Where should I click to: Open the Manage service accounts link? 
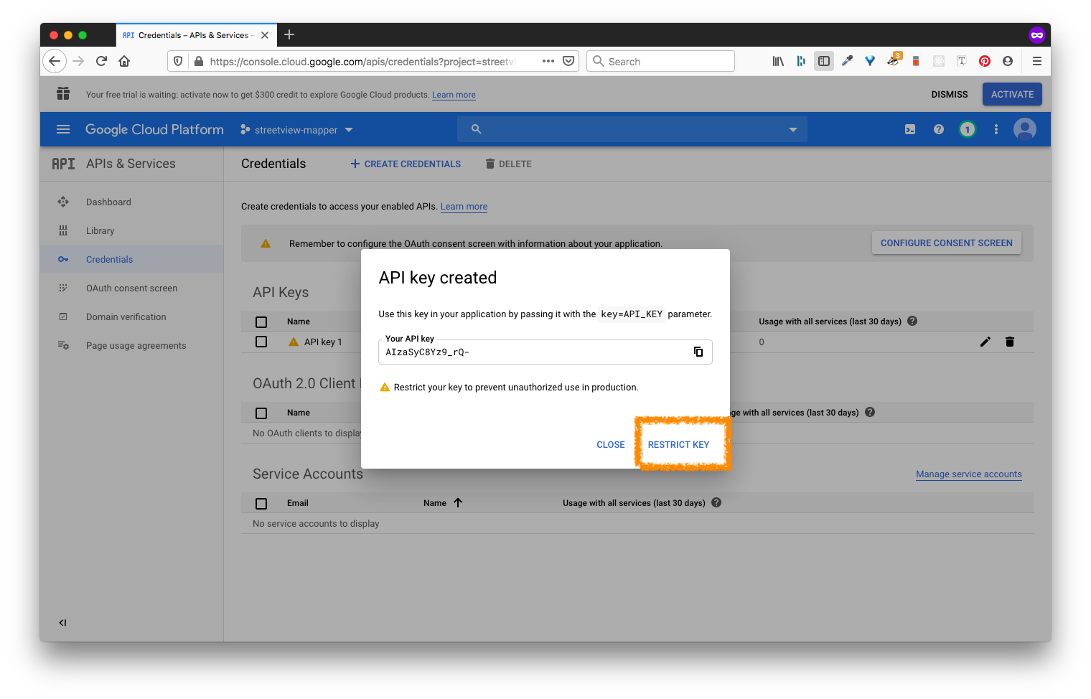(968, 474)
